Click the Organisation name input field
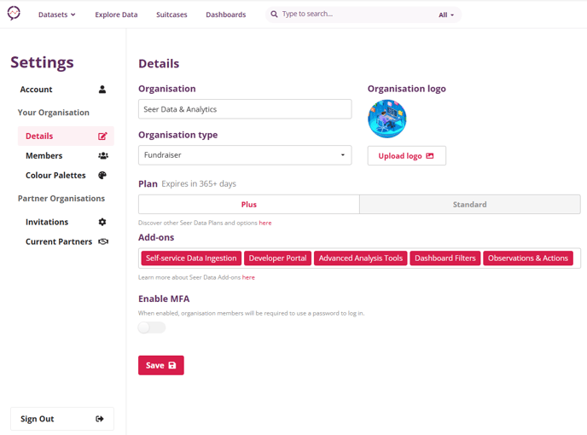Screen dimensions: 587x435 click(x=245, y=109)
